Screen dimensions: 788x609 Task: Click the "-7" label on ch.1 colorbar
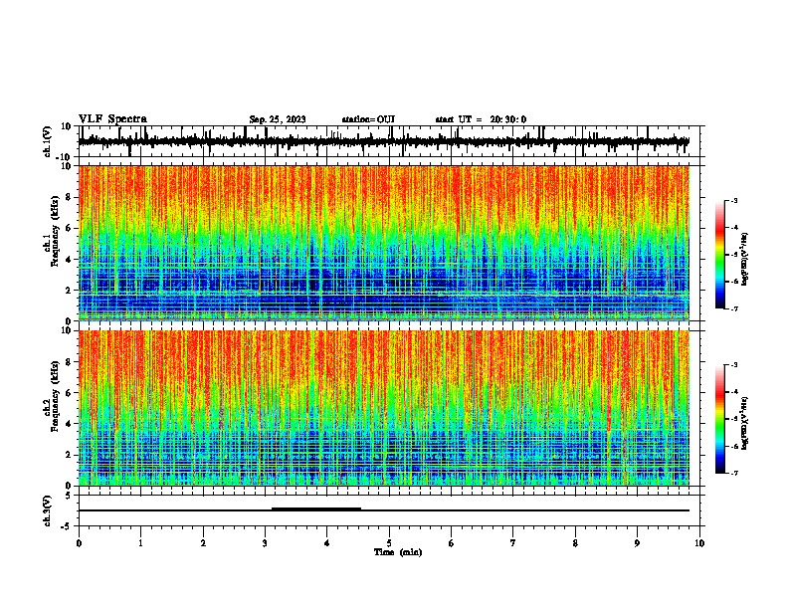coord(734,308)
